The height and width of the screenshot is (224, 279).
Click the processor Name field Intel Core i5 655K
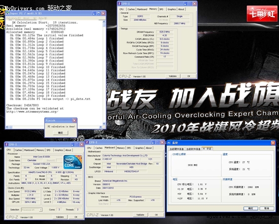click(x=42, y=157)
